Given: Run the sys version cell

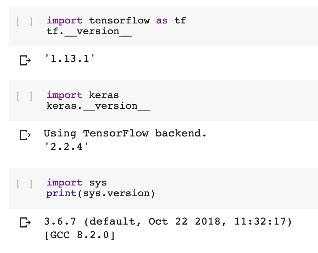Looking at the screenshot, I should pyautogui.click(x=24, y=184).
